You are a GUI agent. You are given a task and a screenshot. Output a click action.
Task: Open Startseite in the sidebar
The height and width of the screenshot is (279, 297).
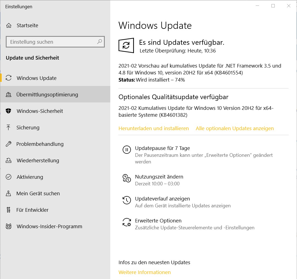coord(55,25)
